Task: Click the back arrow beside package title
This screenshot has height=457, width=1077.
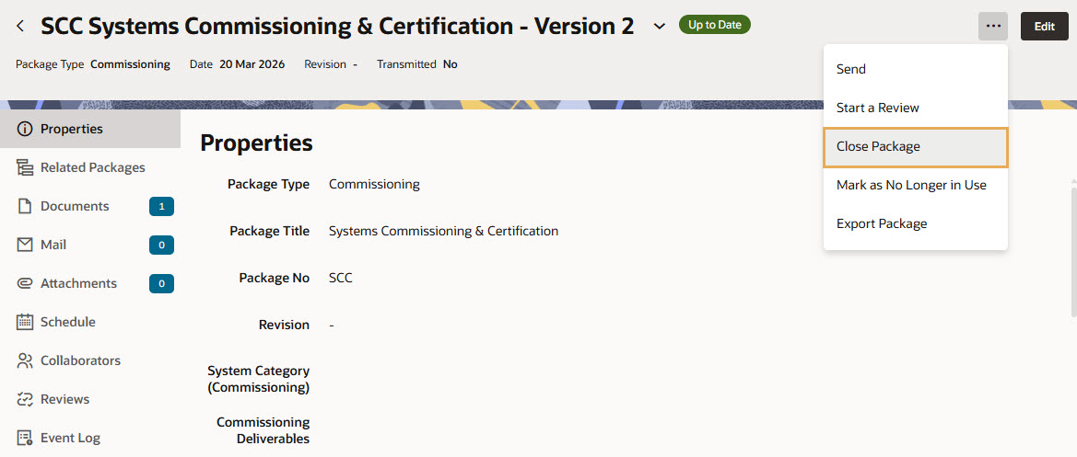Action: pos(20,27)
